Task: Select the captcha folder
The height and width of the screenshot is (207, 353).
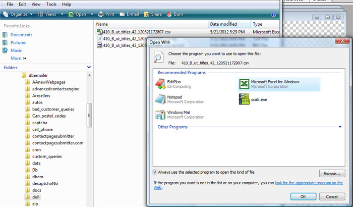Action: pos(36,123)
